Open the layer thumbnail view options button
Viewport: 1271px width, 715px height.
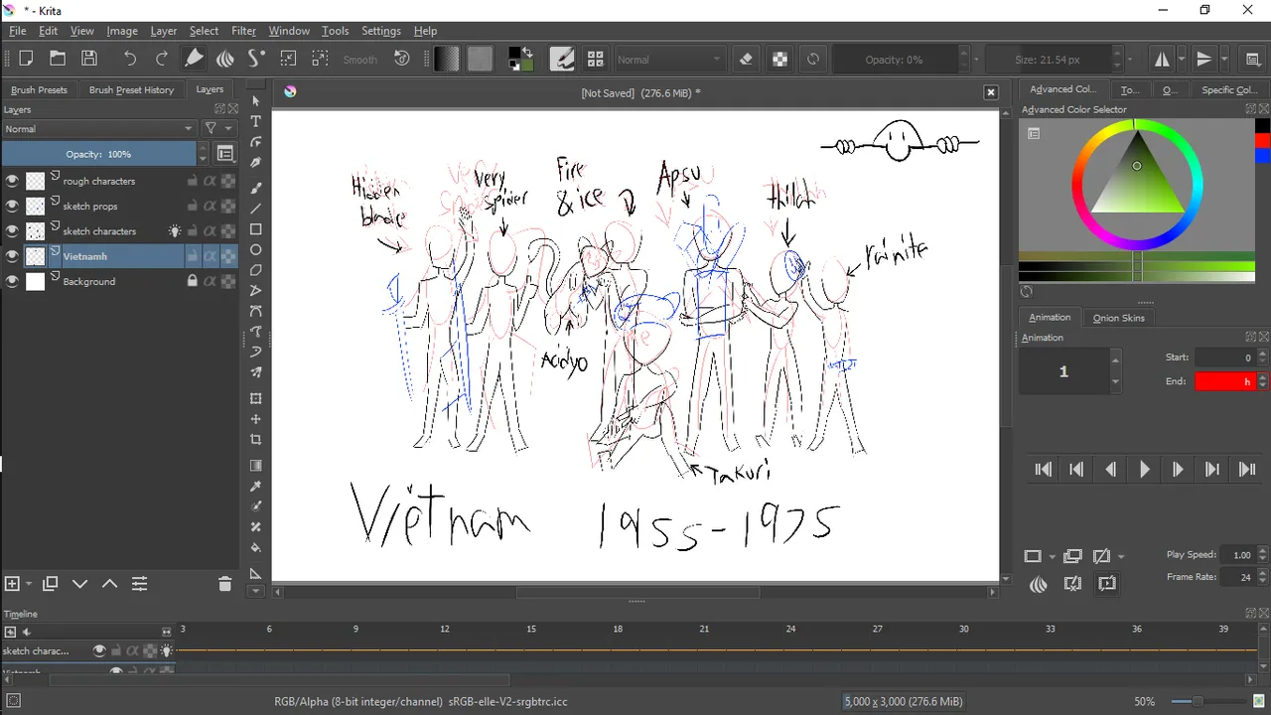[225, 154]
